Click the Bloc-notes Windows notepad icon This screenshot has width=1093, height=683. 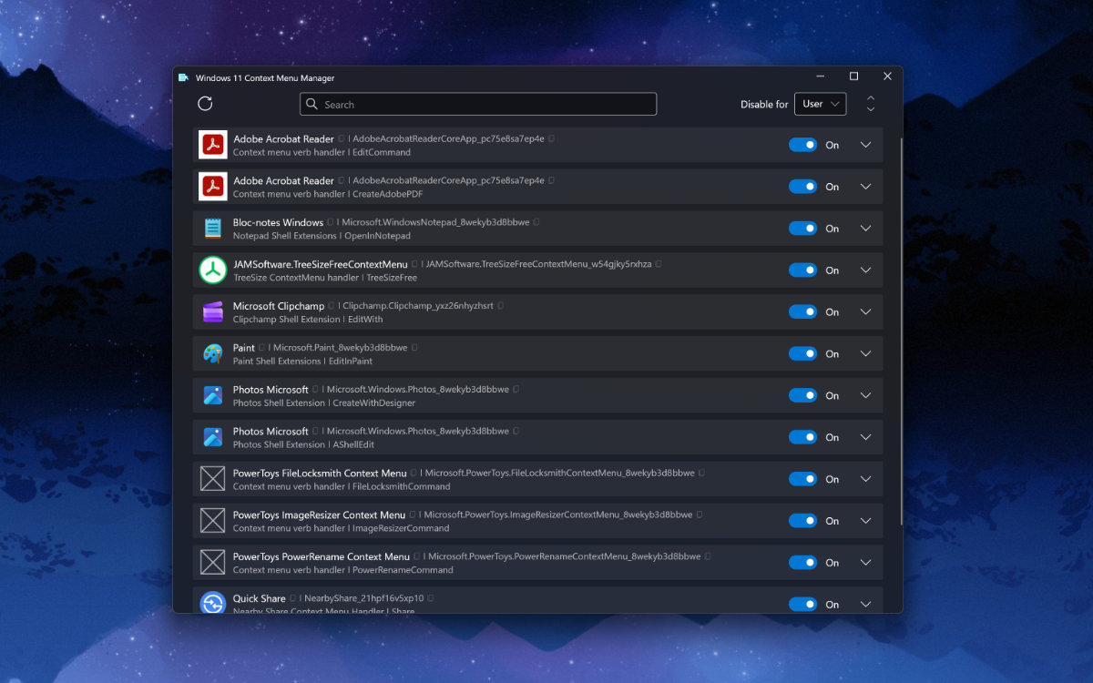click(x=212, y=228)
